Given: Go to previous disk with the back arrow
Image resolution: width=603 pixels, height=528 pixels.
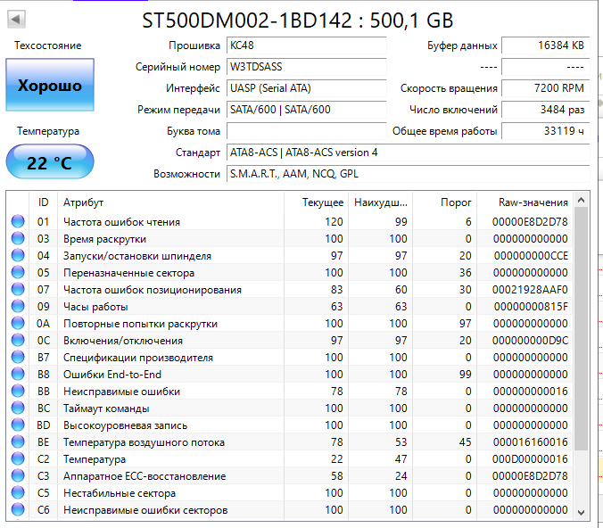Looking at the screenshot, I should [16, 19].
